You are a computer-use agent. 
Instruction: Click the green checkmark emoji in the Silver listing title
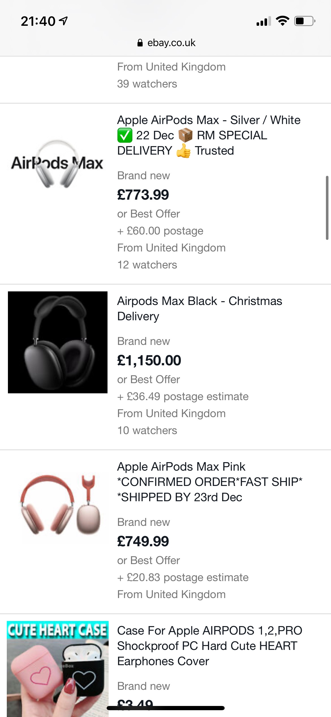coord(125,136)
